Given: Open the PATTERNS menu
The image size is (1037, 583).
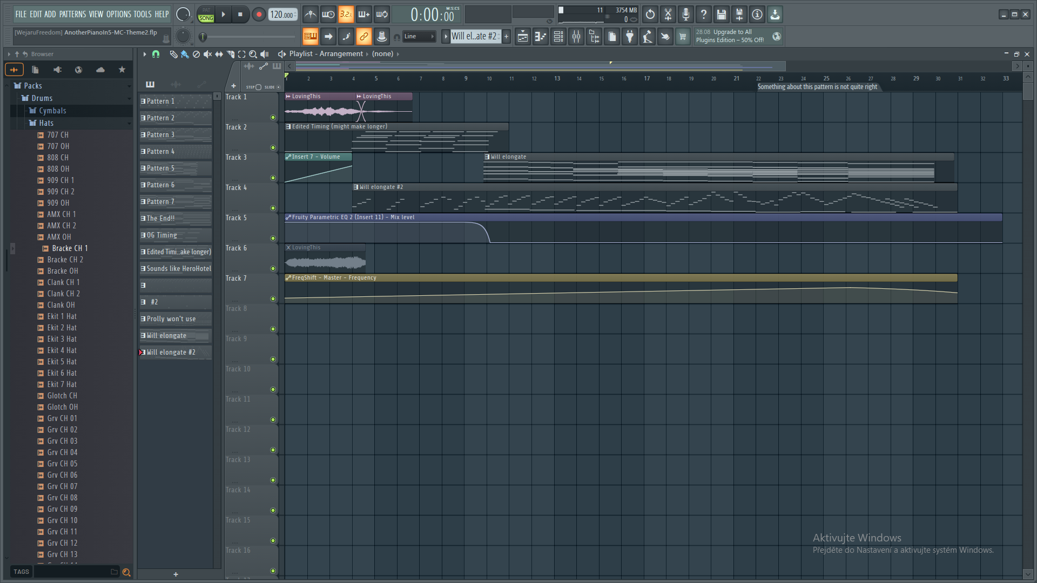Looking at the screenshot, I should pyautogui.click(x=72, y=14).
